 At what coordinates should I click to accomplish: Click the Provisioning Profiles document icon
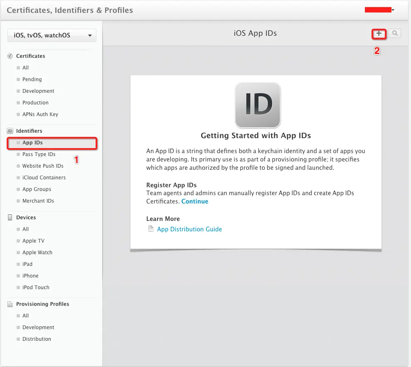pyautogui.click(x=10, y=304)
